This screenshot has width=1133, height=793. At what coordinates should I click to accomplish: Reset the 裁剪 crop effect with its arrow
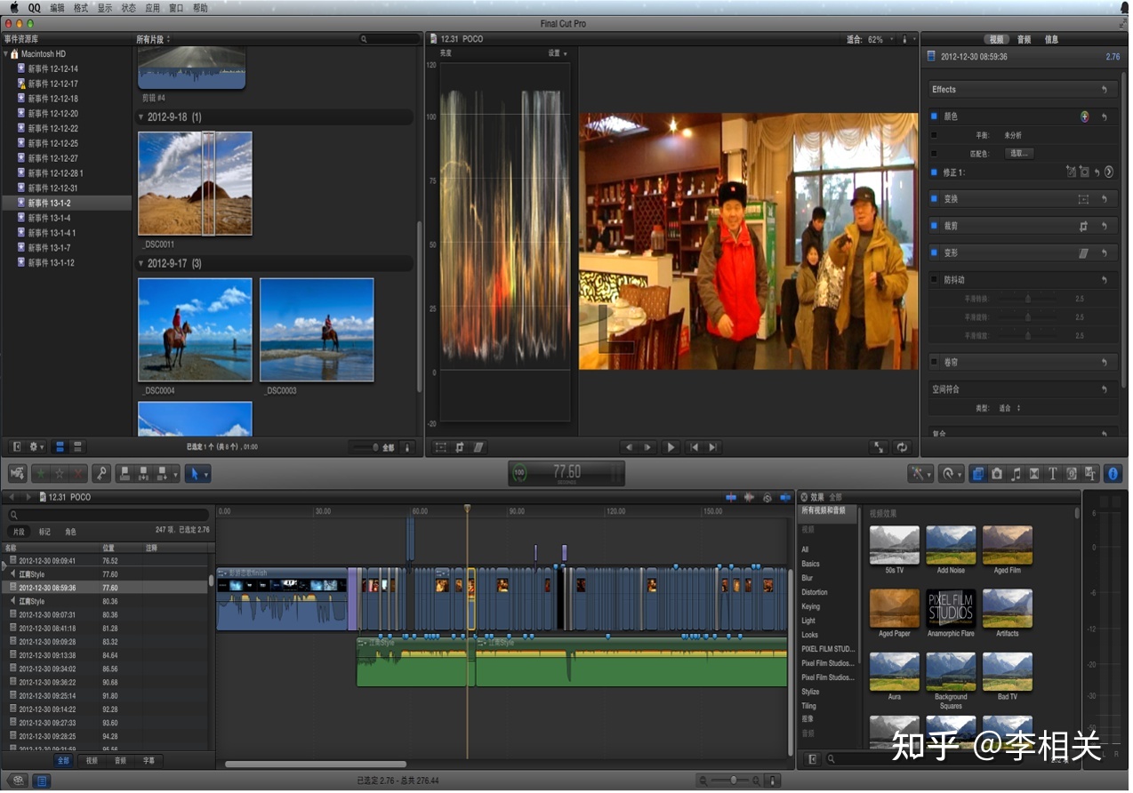click(x=1104, y=227)
